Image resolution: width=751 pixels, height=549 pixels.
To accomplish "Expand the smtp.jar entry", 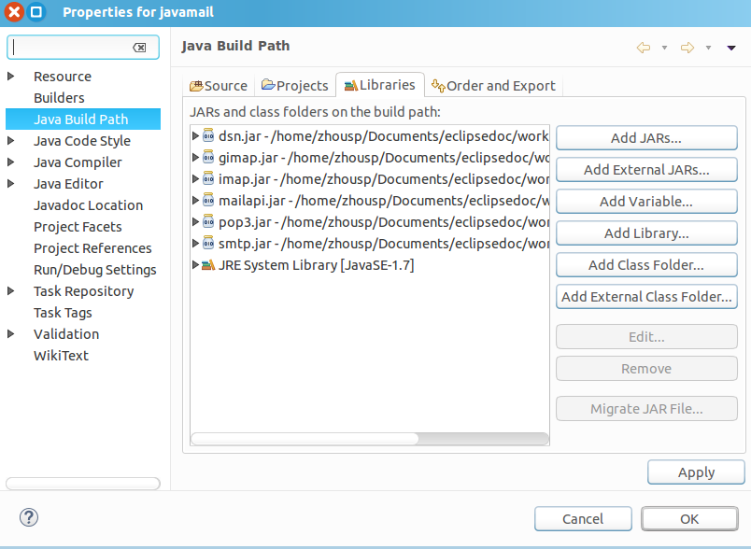I will (x=195, y=243).
